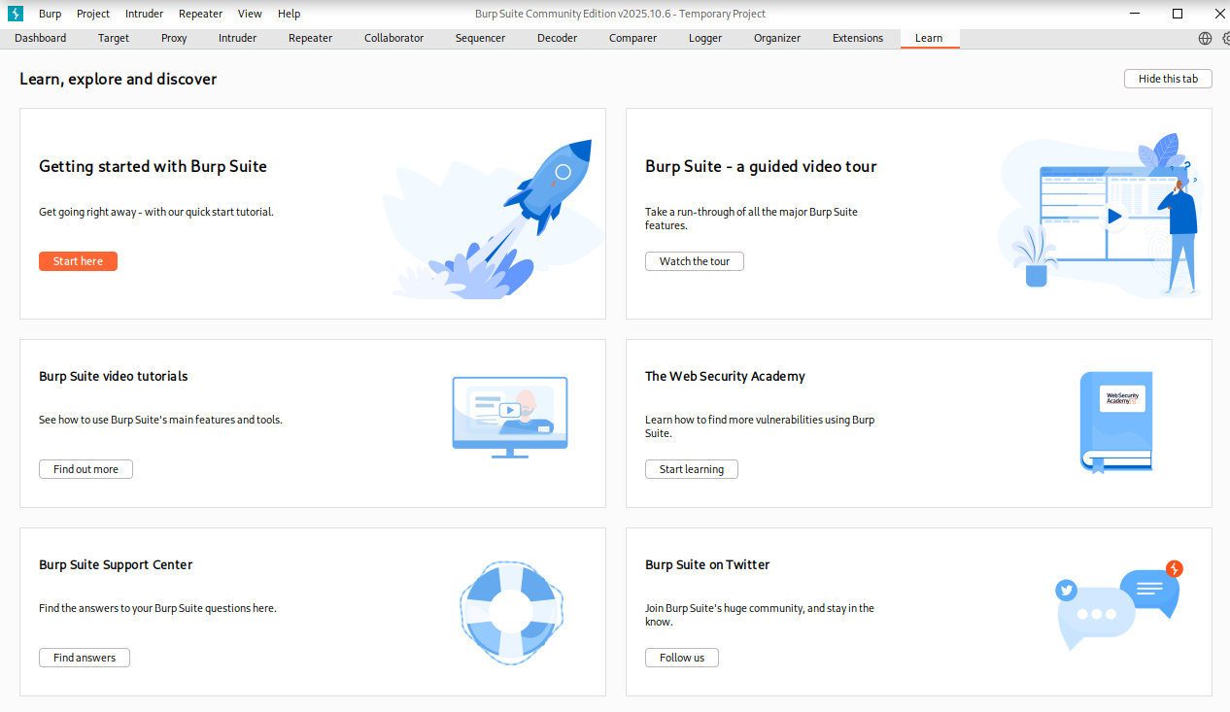This screenshot has width=1230, height=712.
Task: Switch to the Logger tab
Action: click(x=705, y=39)
